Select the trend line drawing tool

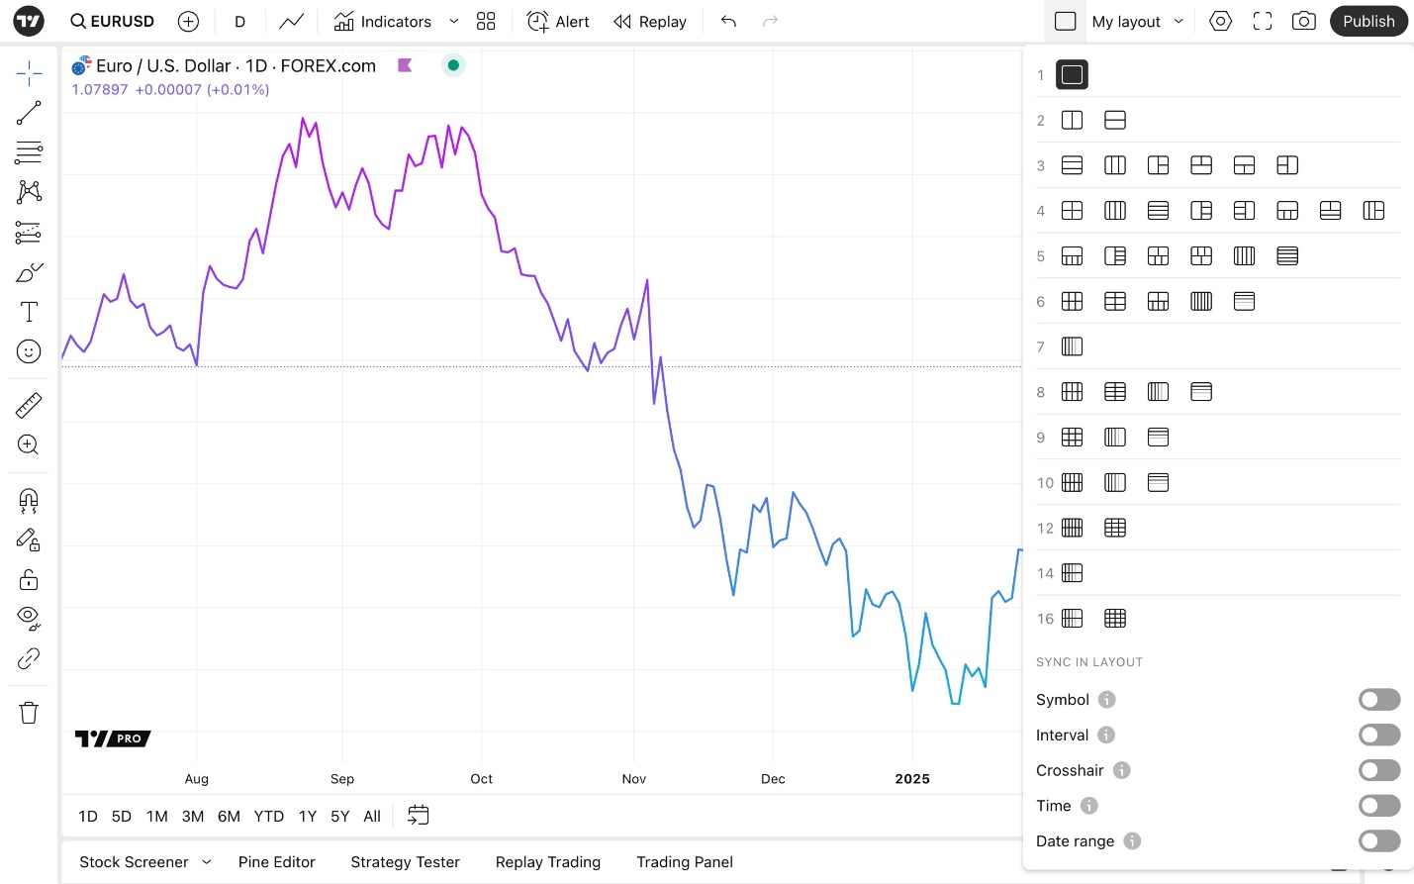(x=29, y=113)
